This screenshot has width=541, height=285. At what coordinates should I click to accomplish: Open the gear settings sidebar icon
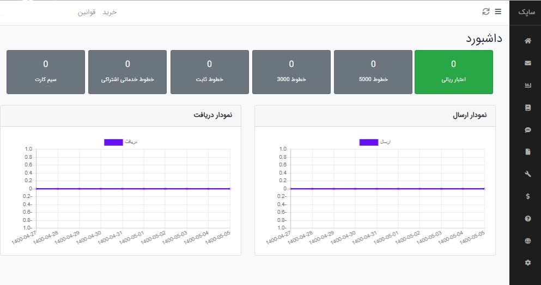click(x=527, y=263)
